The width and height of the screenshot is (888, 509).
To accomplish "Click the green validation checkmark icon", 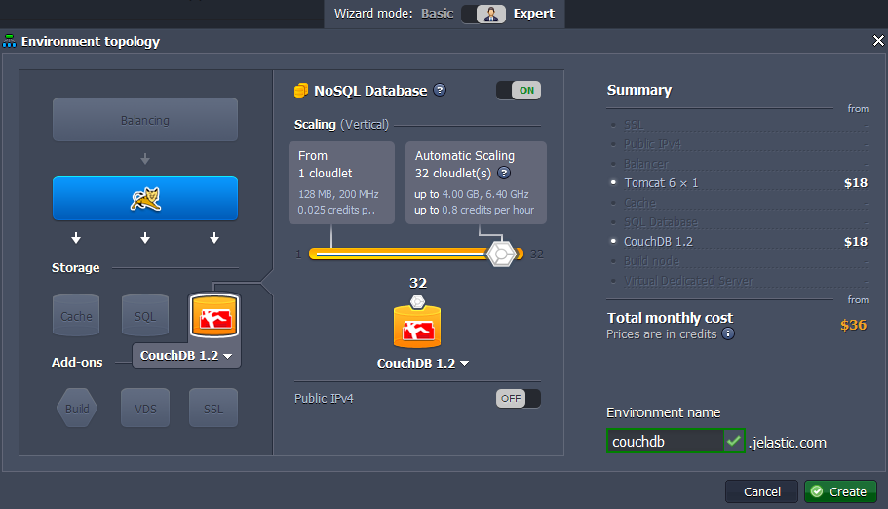I will coord(734,441).
